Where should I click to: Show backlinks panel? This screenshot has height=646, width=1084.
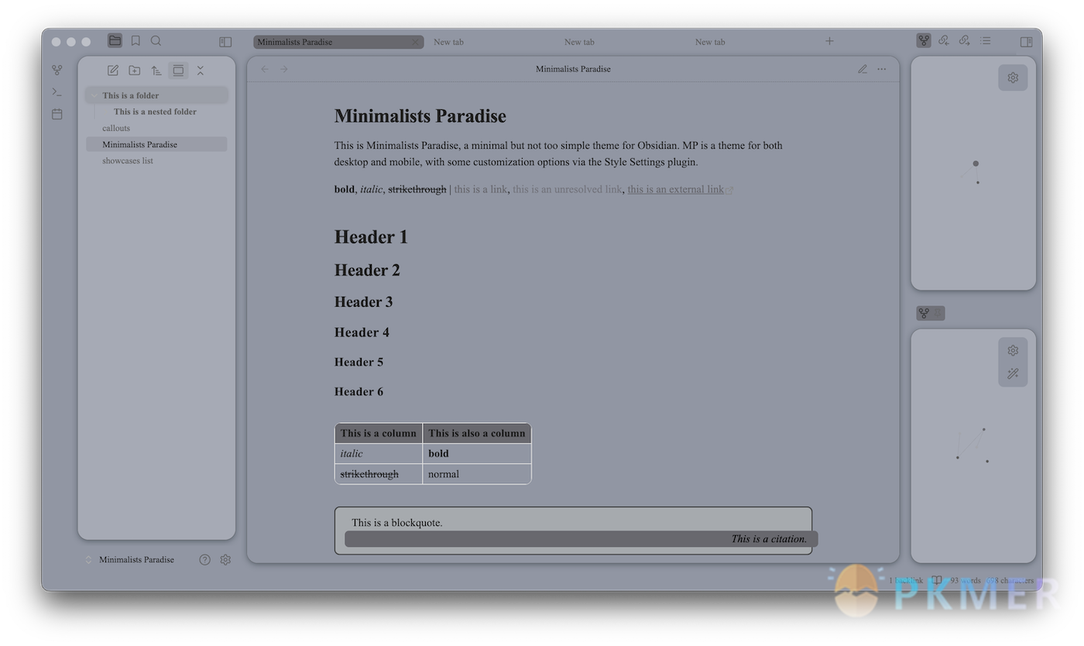tap(944, 40)
